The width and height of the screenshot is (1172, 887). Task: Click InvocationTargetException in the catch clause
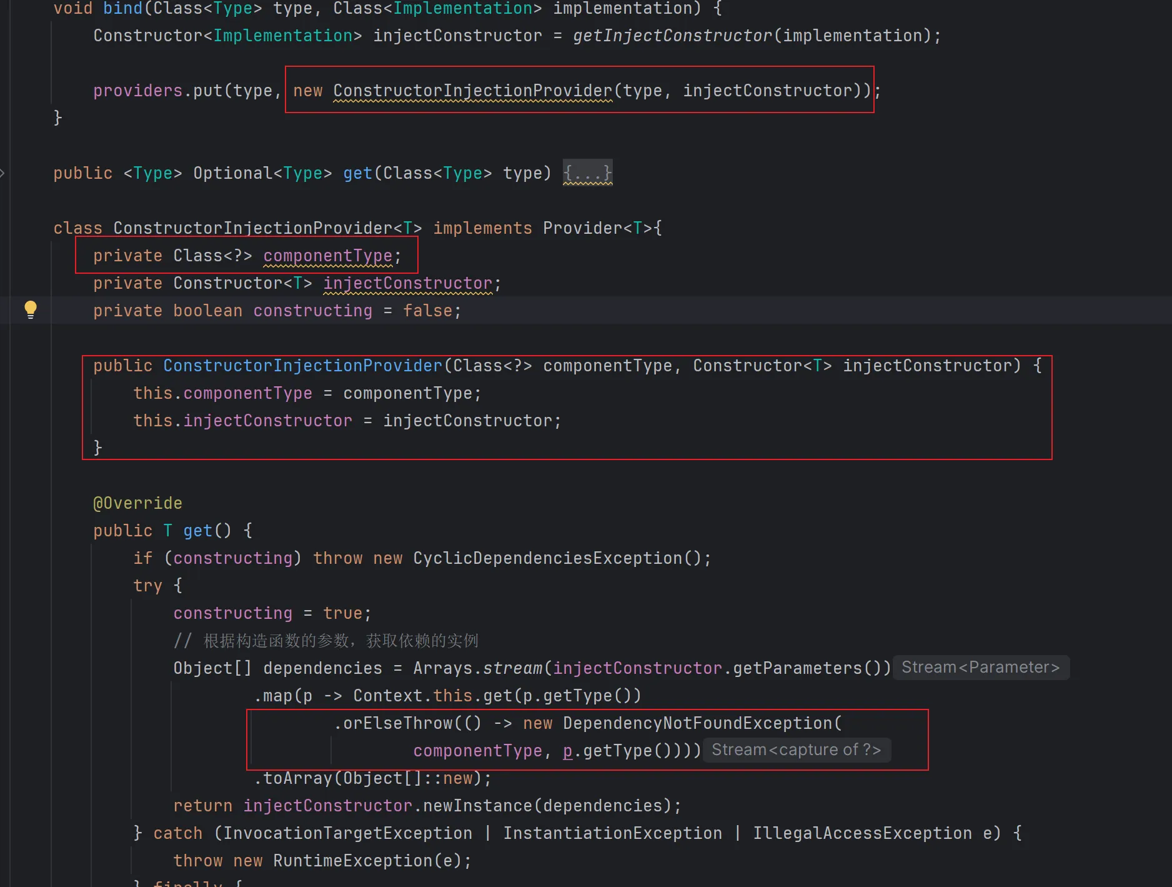[347, 833]
